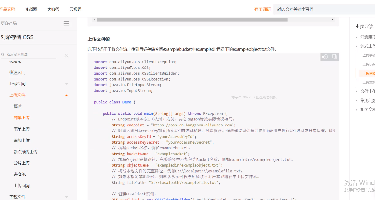Select 上传文件 in the sidebar
The image size is (375, 200).
(x=17, y=95)
